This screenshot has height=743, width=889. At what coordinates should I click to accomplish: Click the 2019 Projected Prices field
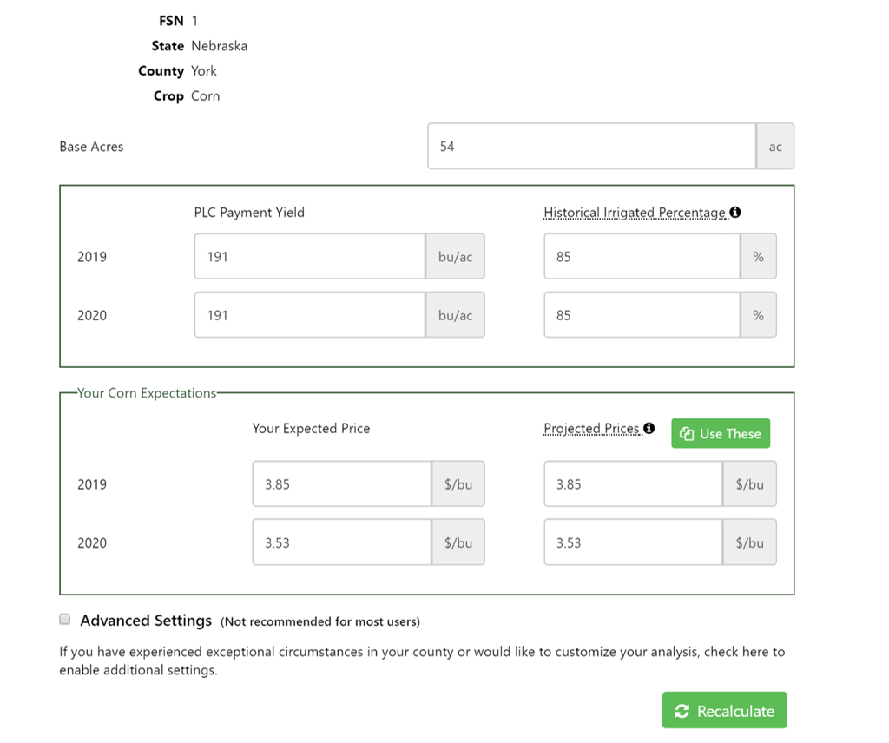pyautogui.click(x=633, y=484)
